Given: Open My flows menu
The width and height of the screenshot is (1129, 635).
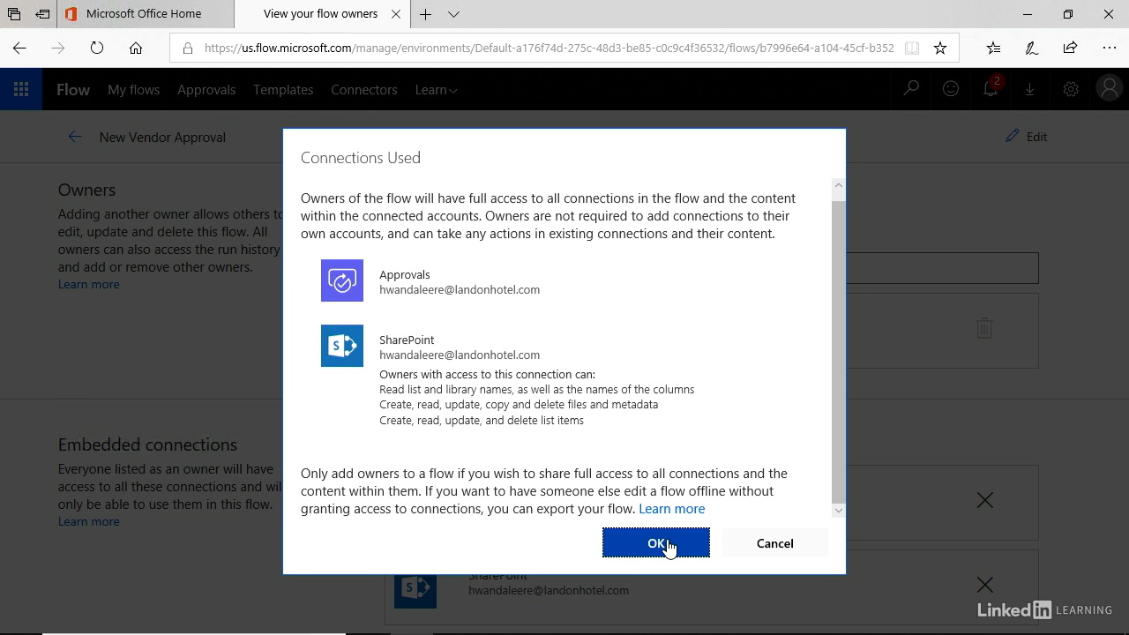Looking at the screenshot, I should 133,90.
